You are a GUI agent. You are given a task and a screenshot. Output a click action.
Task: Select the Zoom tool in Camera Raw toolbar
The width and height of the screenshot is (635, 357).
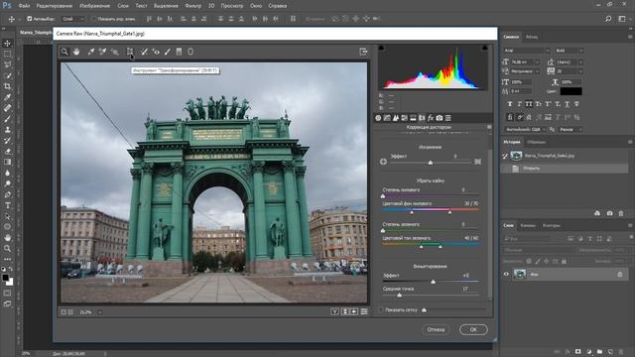pyautogui.click(x=64, y=52)
